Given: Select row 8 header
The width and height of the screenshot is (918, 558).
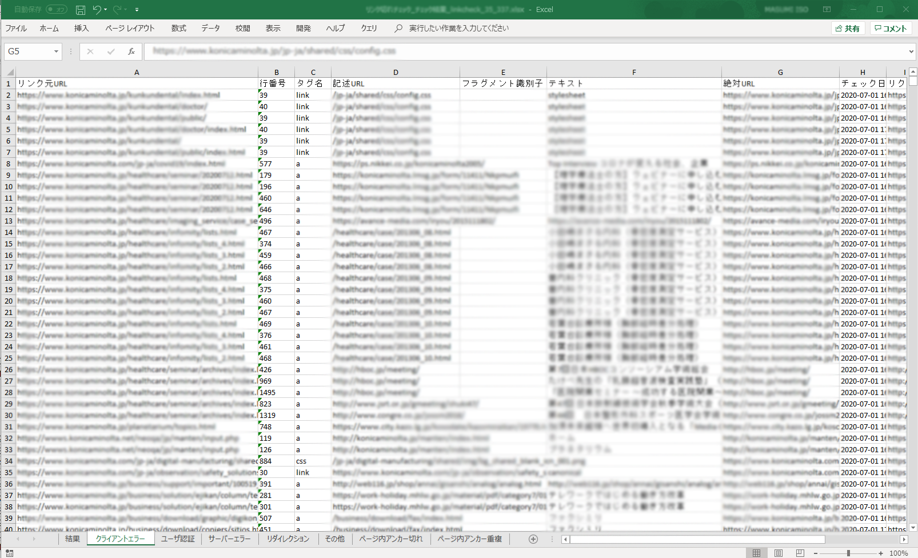Looking at the screenshot, I should [8, 164].
